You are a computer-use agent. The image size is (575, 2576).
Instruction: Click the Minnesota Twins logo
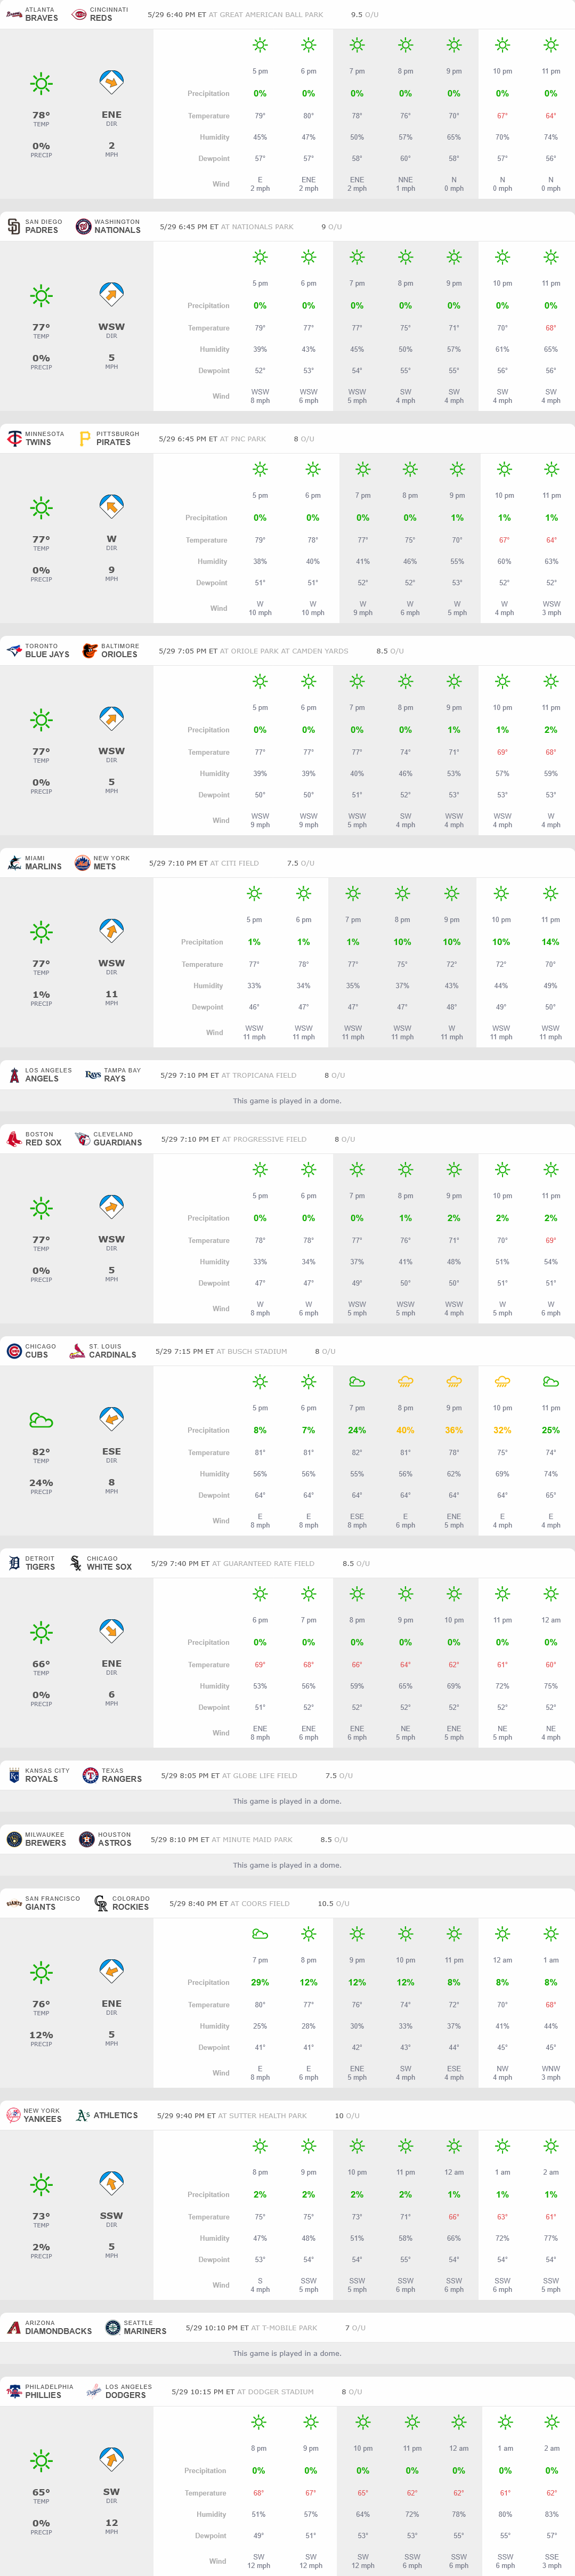tap(14, 438)
